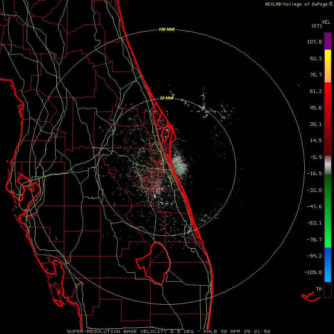Click the 76.7 scale value
This screenshot has height=334, width=334.
(316, 75)
